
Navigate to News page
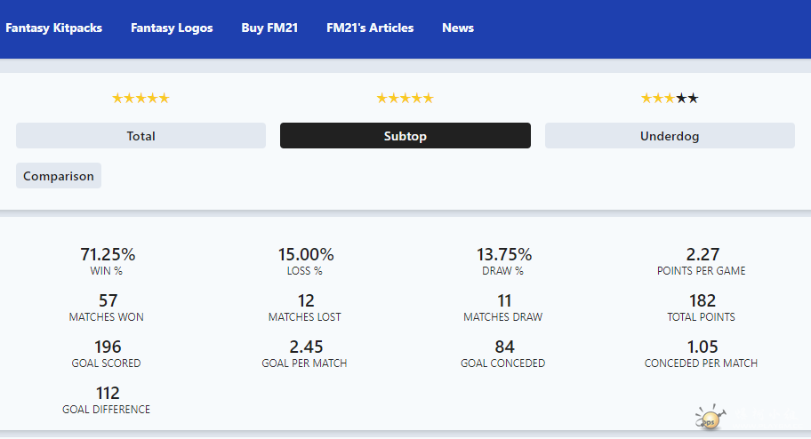[x=458, y=28]
